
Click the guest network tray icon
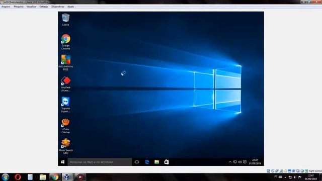[235, 162]
